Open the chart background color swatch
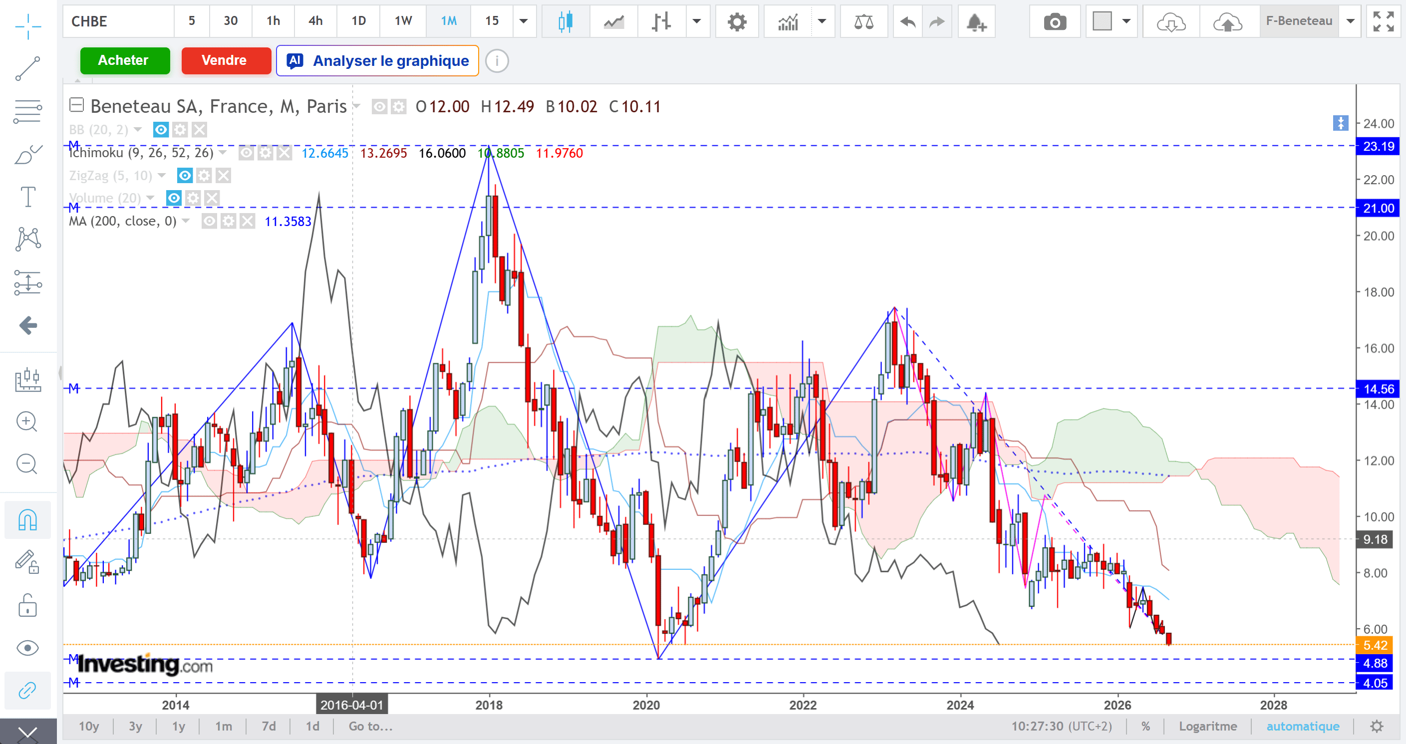Viewport: 1406px width, 744px height. 1102,21
